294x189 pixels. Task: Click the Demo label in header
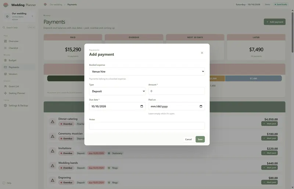point(268,4)
